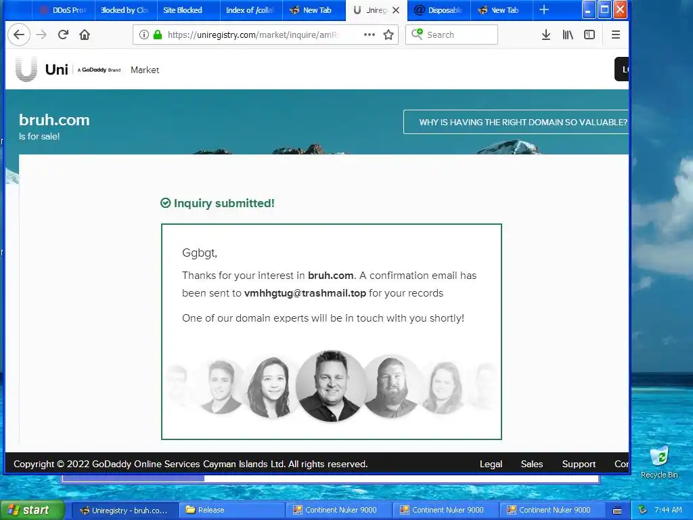Click the Inquiry submitted! message

(x=217, y=203)
